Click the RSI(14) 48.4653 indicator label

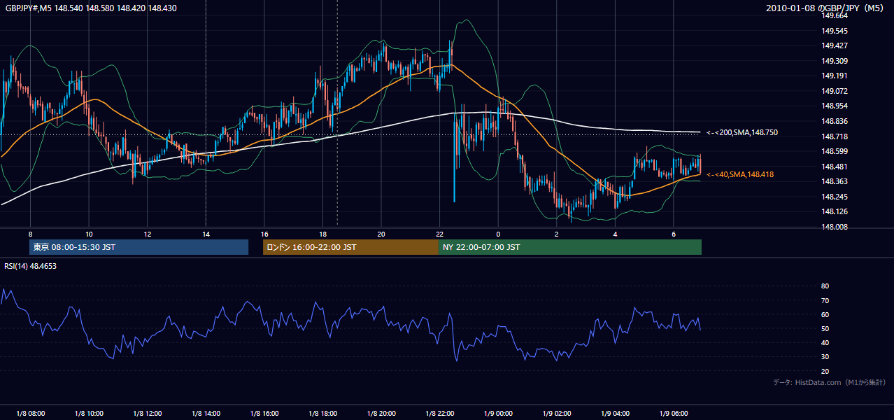pos(31,266)
